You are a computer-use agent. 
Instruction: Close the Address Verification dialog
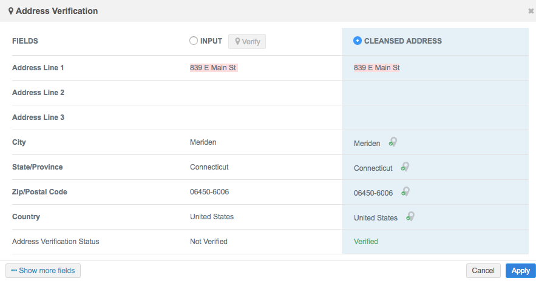pos(531,11)
